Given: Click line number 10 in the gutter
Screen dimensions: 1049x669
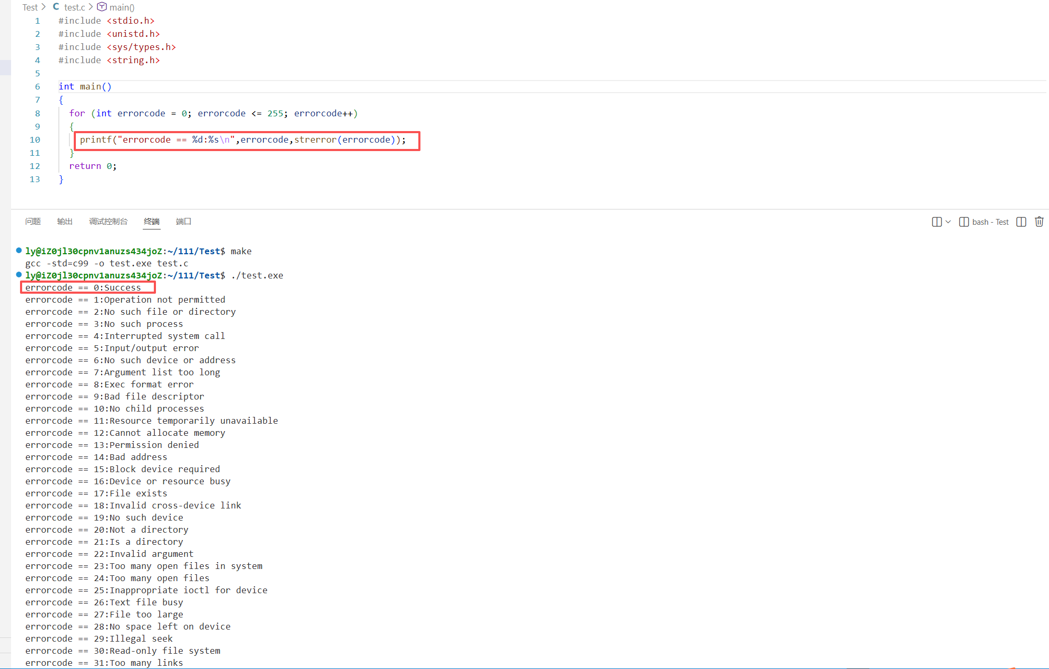Looking at the screenshot, I should [x=35, y=139].
